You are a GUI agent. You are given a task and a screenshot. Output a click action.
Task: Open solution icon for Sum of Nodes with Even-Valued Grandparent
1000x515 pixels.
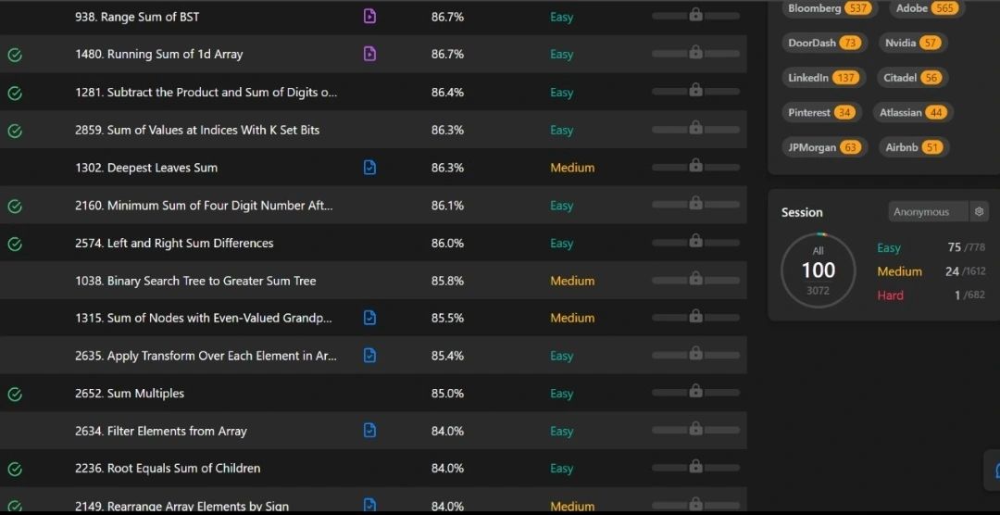tap(369, 317)
